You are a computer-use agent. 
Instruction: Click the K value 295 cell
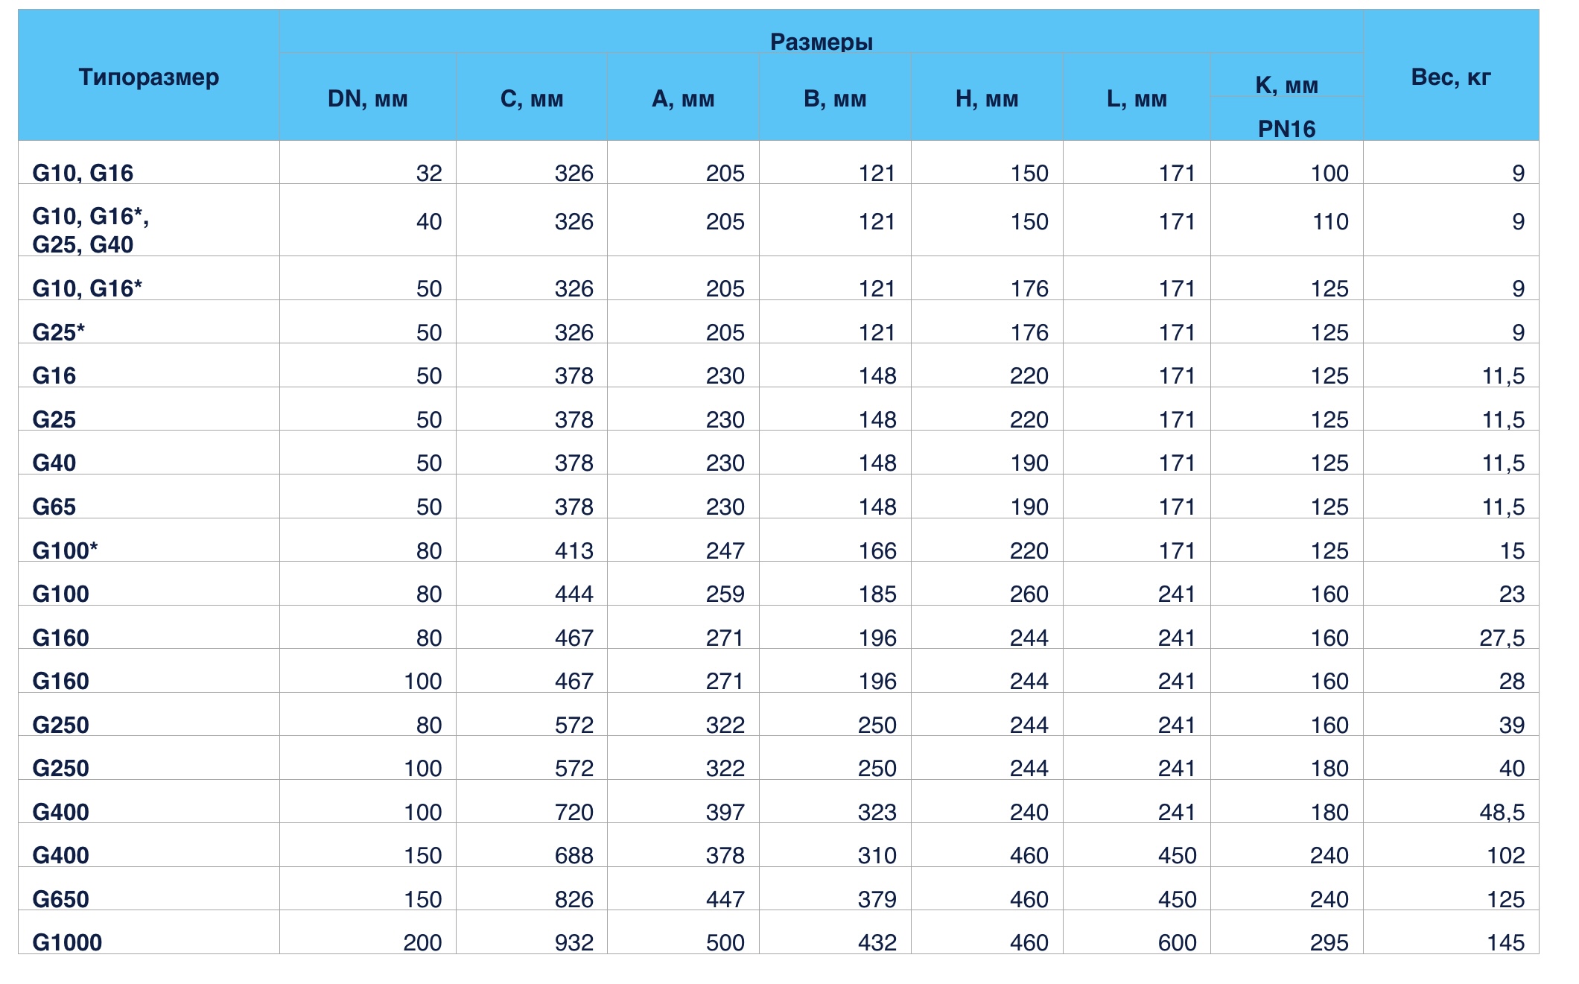pyautogui.click(x=1329, y=942)
